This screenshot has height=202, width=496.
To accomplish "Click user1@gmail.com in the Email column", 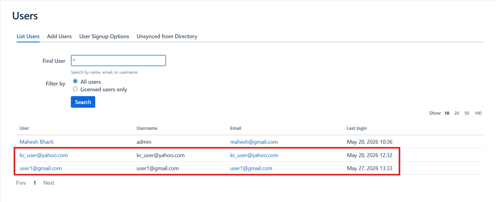I will pyautogui.click(x=251, y=168).
